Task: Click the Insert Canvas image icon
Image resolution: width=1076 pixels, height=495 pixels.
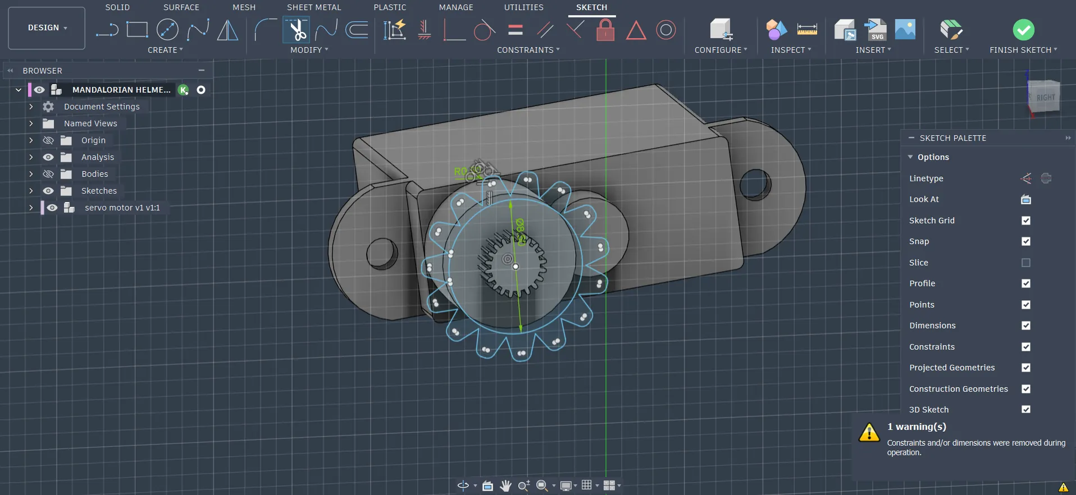Action: point(905,29)
